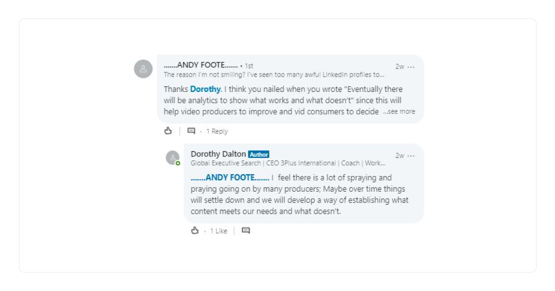Click the Author badge beside Dorothy Dalton
Viewport: 555px width, 291px height.
[259, 154]
